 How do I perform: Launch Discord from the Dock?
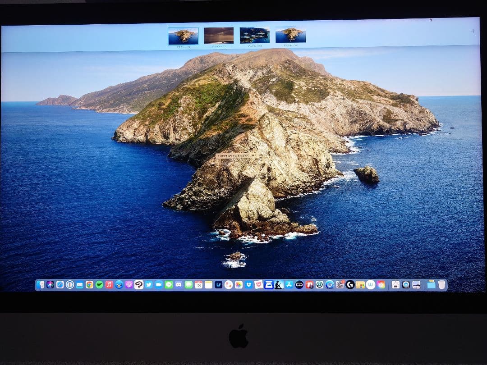(179, 285)
